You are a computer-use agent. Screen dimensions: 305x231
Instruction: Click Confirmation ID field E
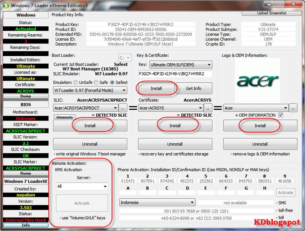click(x=206, y=193)
